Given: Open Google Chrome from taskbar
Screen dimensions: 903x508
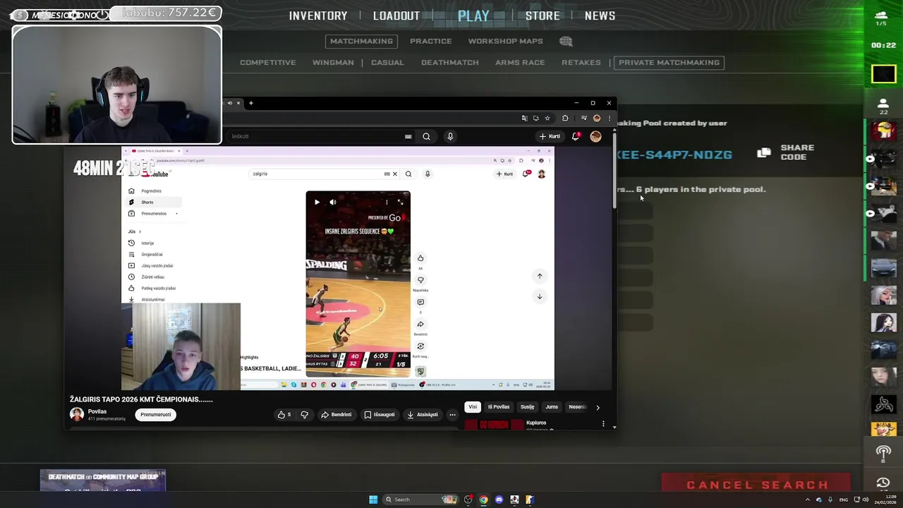Looking at the screenshot, I should pyautogui.click(x=483, y=500).
